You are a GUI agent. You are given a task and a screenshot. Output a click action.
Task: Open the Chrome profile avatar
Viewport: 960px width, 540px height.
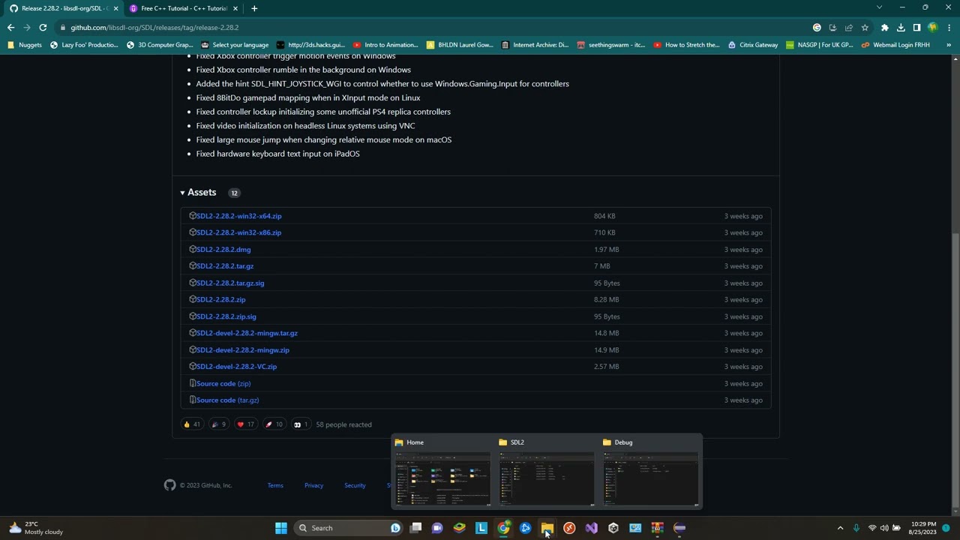click(x=932, y=28)
